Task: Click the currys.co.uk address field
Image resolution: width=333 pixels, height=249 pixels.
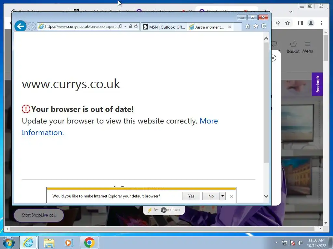Action: coord(81,27)
